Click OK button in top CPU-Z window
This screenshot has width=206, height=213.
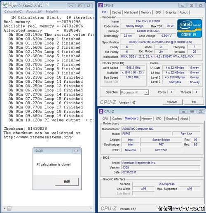pos(194,102)
